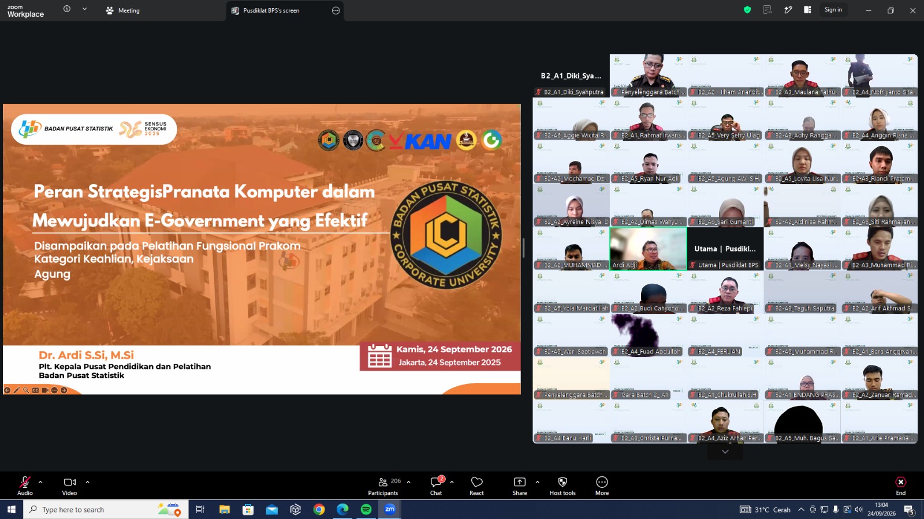Image resolution: width=924 pixels, height=519 pixels.
Task: Open the Windows Start menu
Action: 11,509
